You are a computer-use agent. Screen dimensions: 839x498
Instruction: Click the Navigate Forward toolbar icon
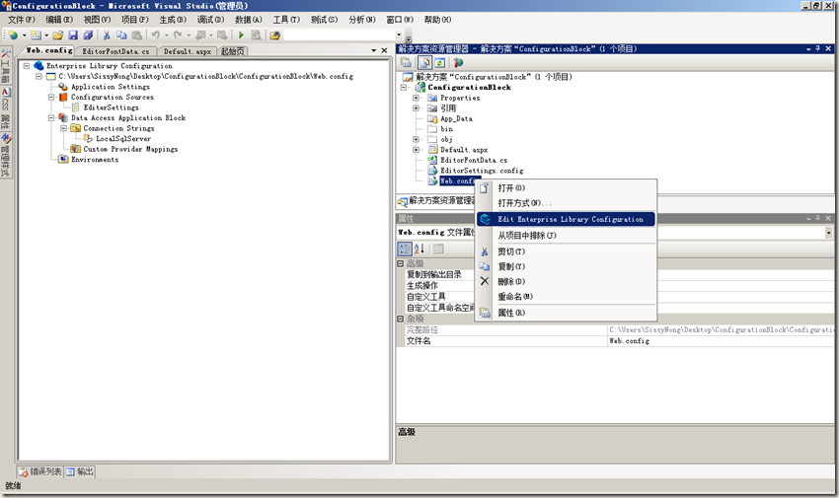click(222, 36)
